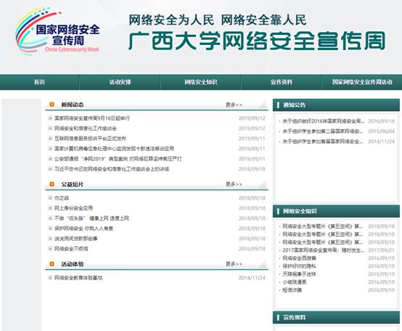402x331 pixels.
Task: Click the orange icon beside 新闻动态
Action: click(52, 105)
